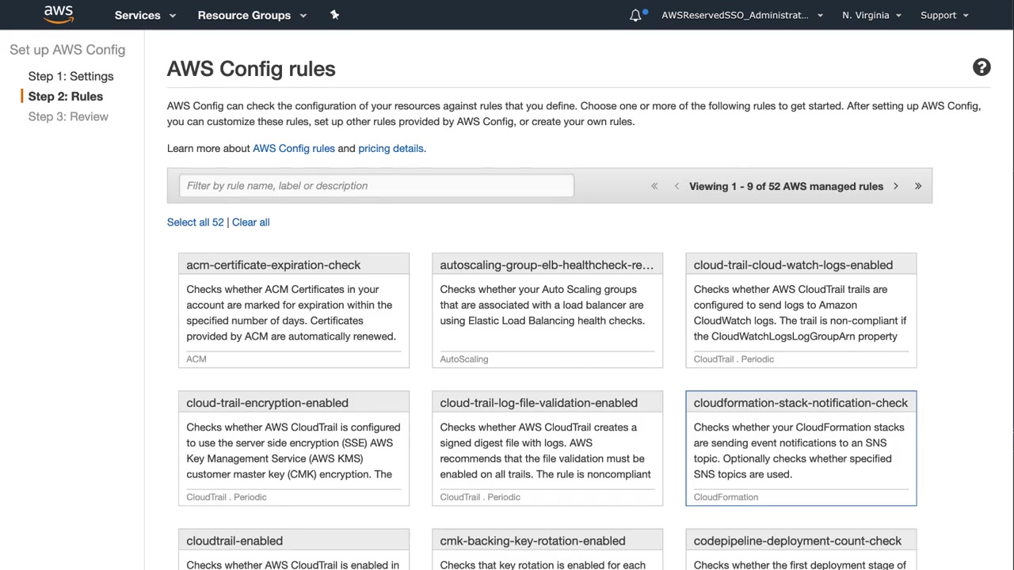Open the pricing details link
Viewport: 1014px width, 570px height.
point(391,148)
